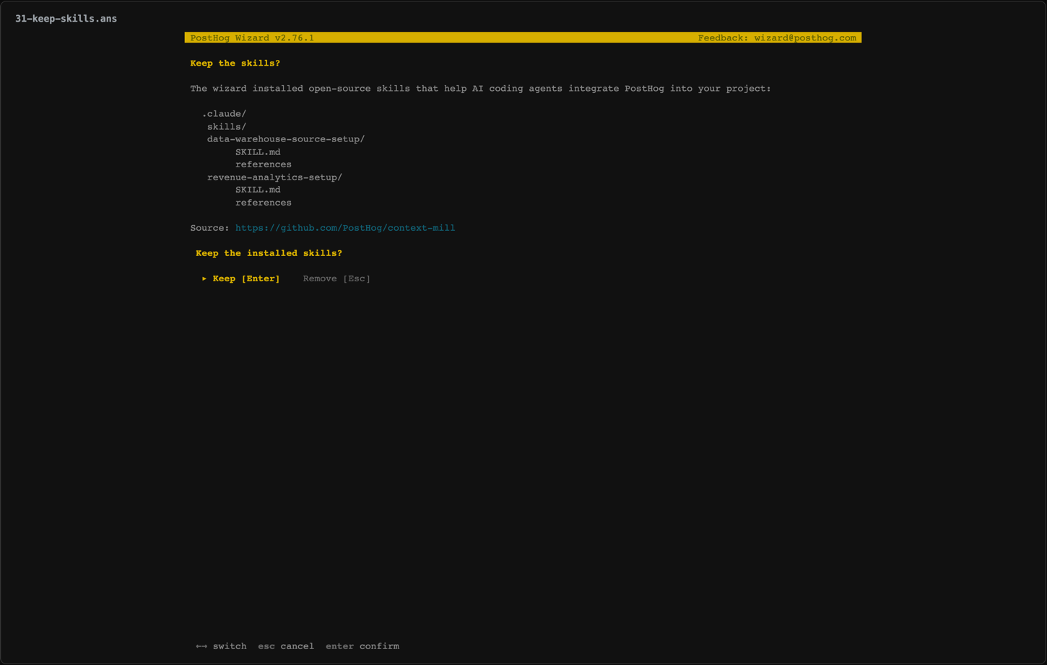Click SKILL.md under data-warehouse-source-setup
Screen dimensions: 1047x665
tap(258, 152)
